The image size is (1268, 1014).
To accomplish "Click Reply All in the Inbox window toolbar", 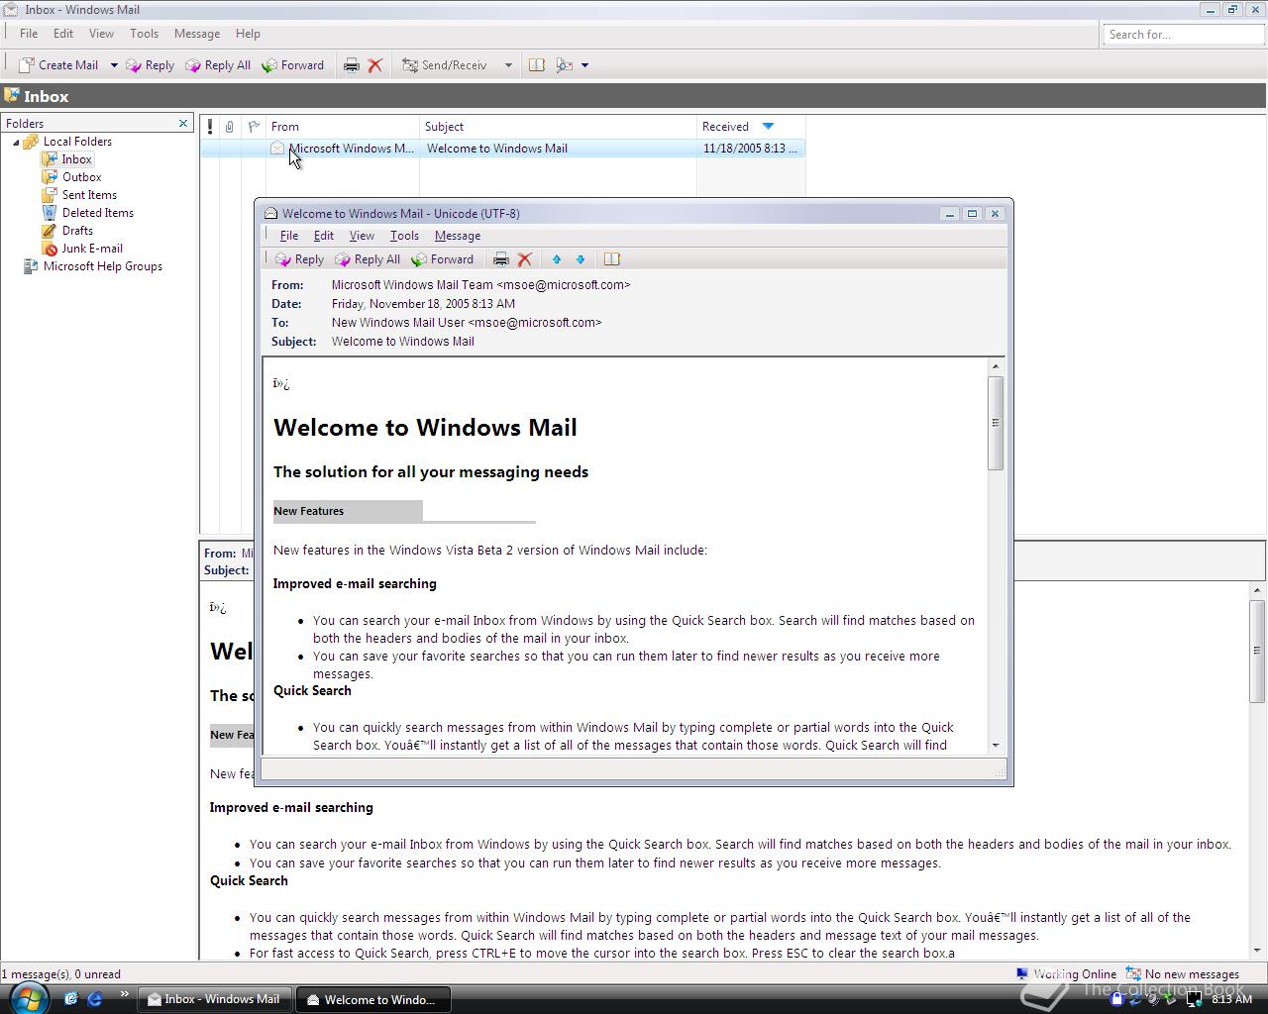I will [218, 65].
